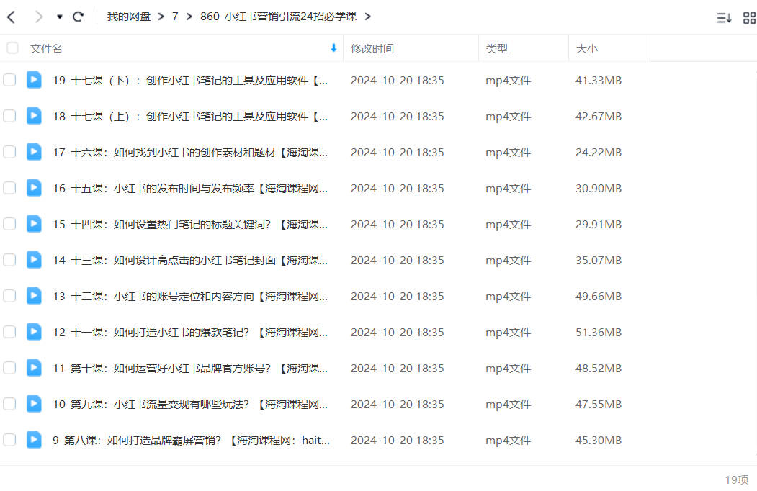Select file name 10-第九课:小红书流量变现
This screenshot has height=491, width=757.
(190, 405)
